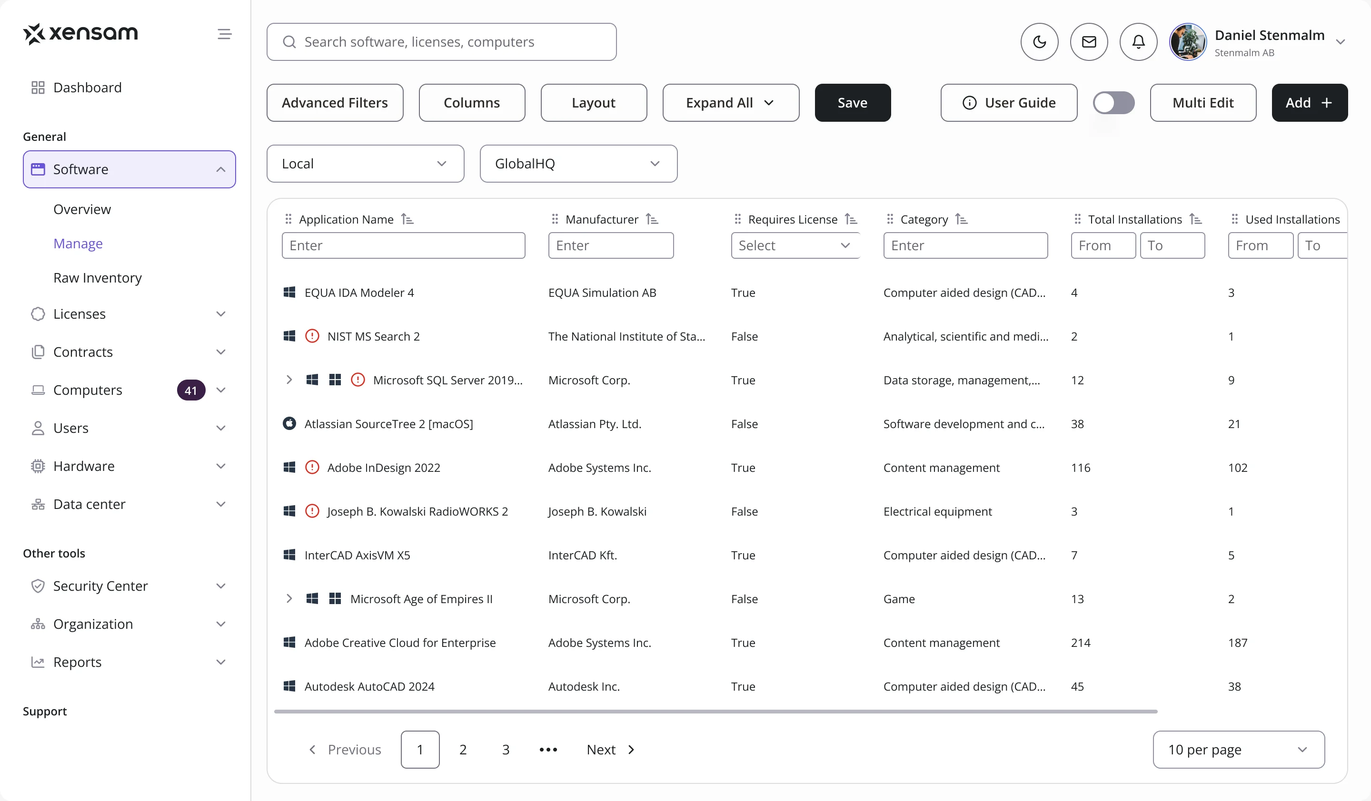Open the User Guide
The image size is (1371, 801).
coord(1009,103)
